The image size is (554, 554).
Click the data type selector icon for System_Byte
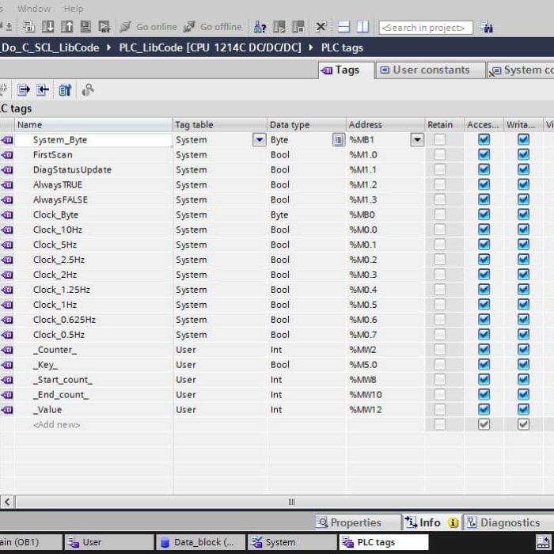click(x=339, y=140)
